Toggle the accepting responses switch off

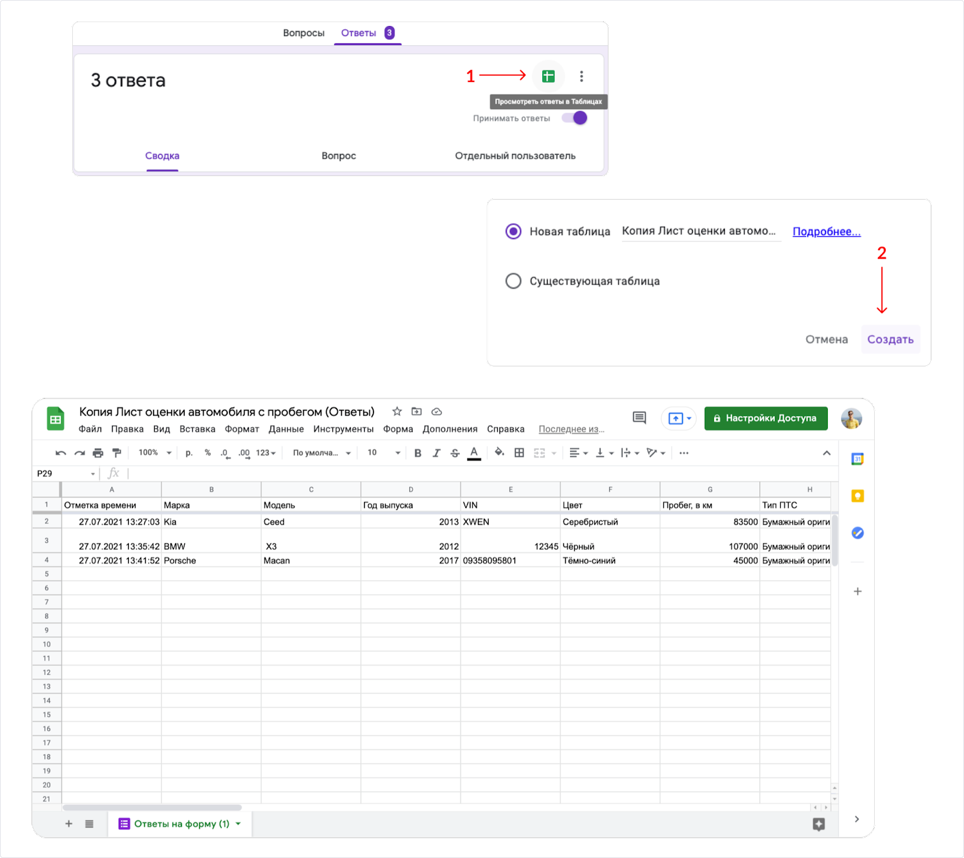[x=575, y=118]
